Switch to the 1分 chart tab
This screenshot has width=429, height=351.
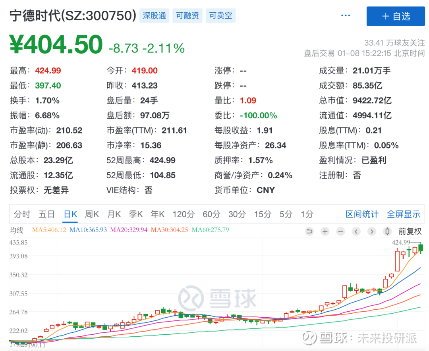307,214
